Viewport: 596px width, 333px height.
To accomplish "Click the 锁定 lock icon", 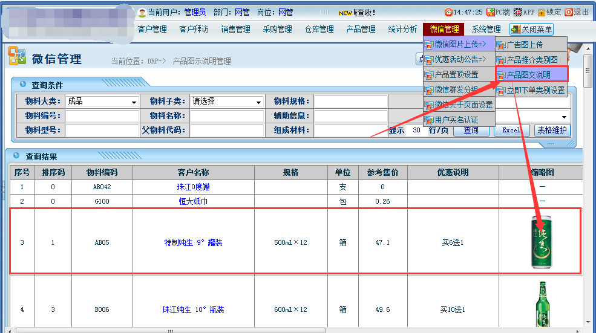I will point(541,12).
